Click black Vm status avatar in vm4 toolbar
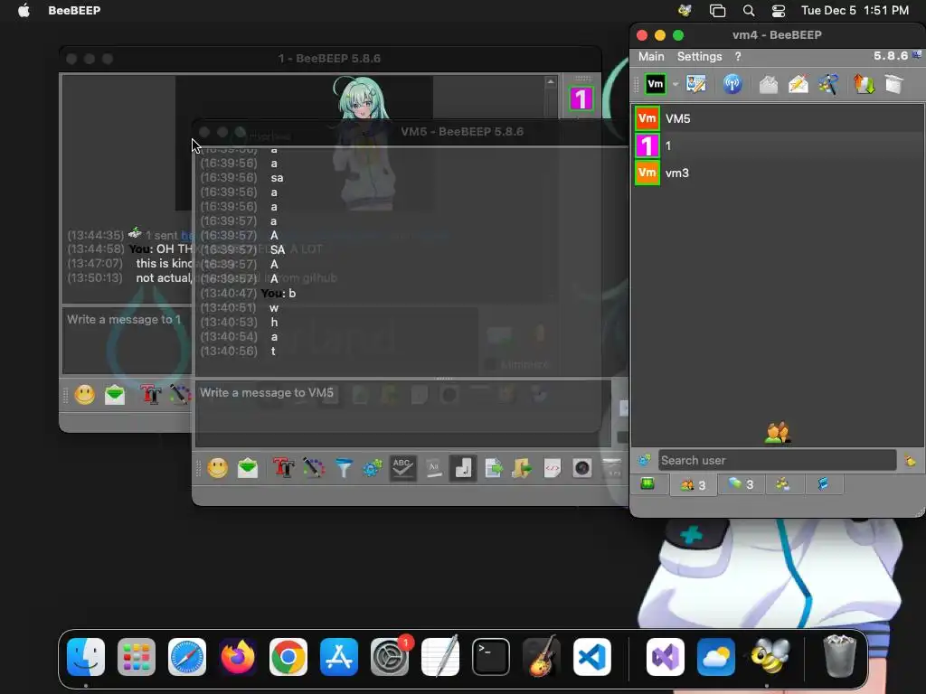 (656, 84)
